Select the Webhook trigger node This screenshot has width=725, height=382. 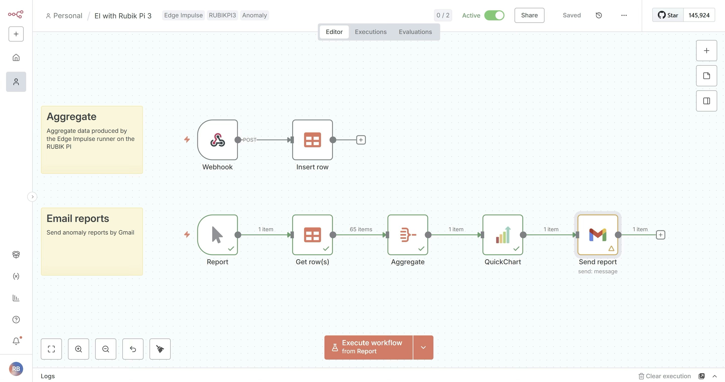click(217, 140)
